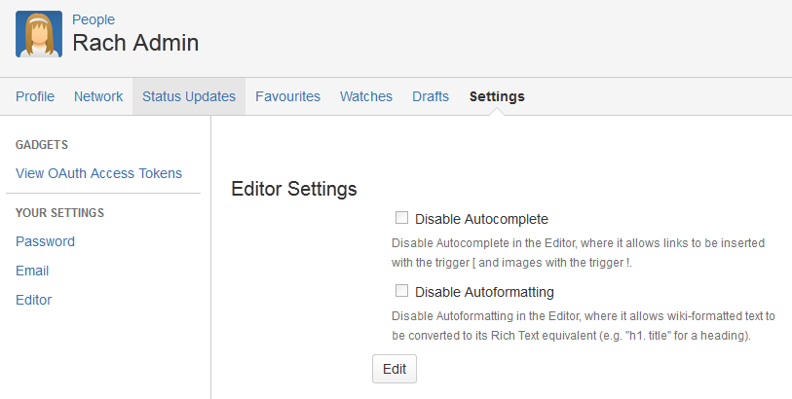Click the Autoformatting description paragraph
This screenshot has height=399, width=792.
(584, 326)
